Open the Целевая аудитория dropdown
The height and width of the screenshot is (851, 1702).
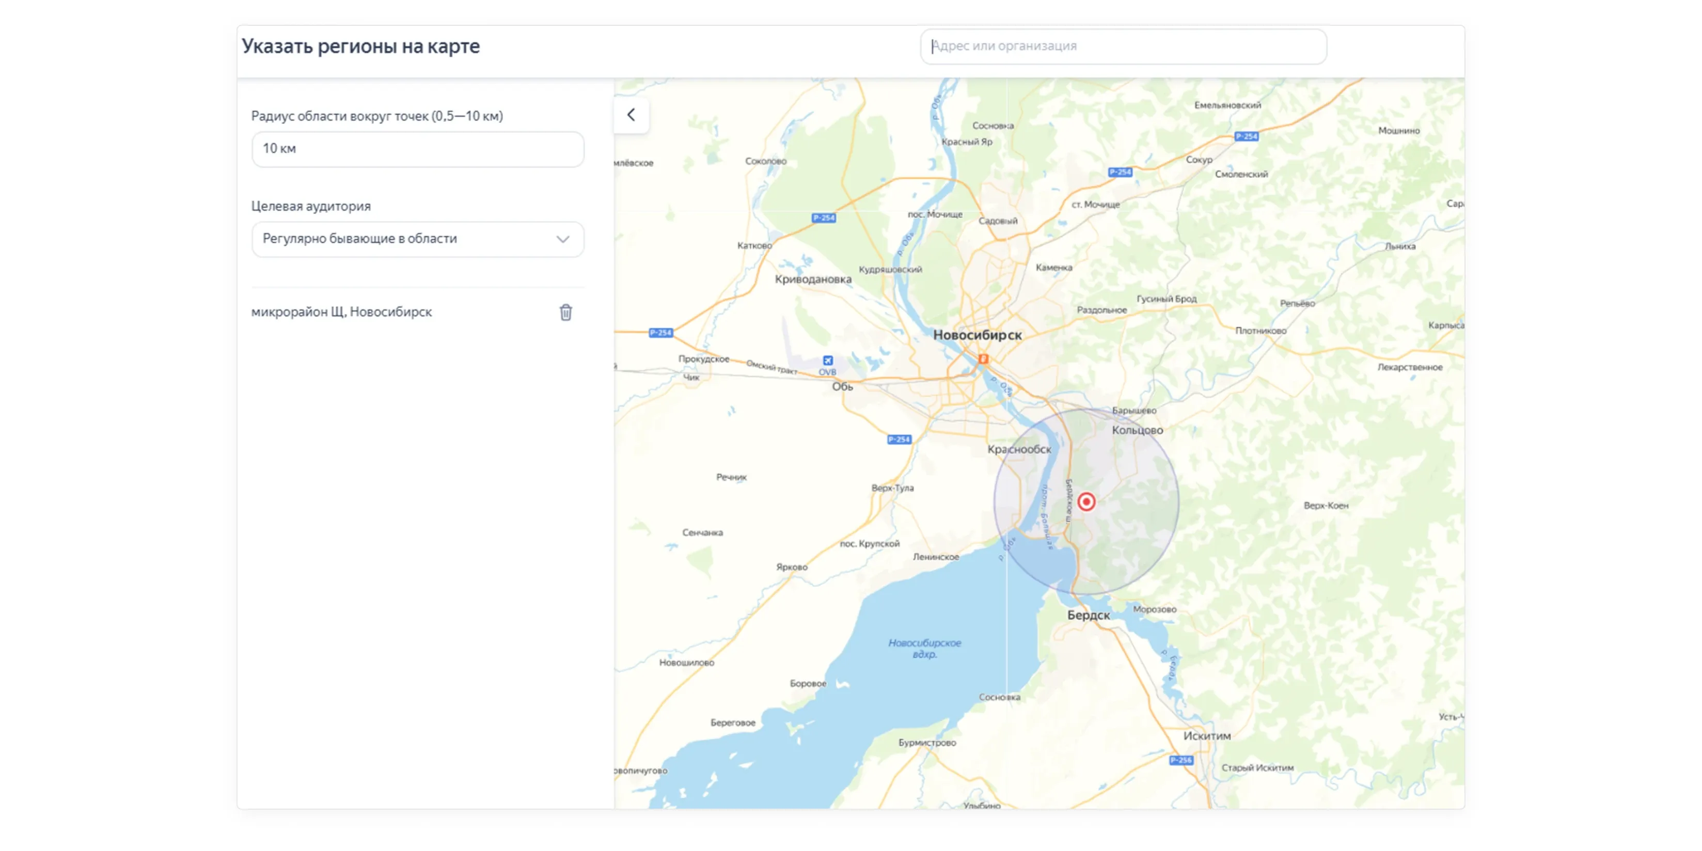click(418, 239)
